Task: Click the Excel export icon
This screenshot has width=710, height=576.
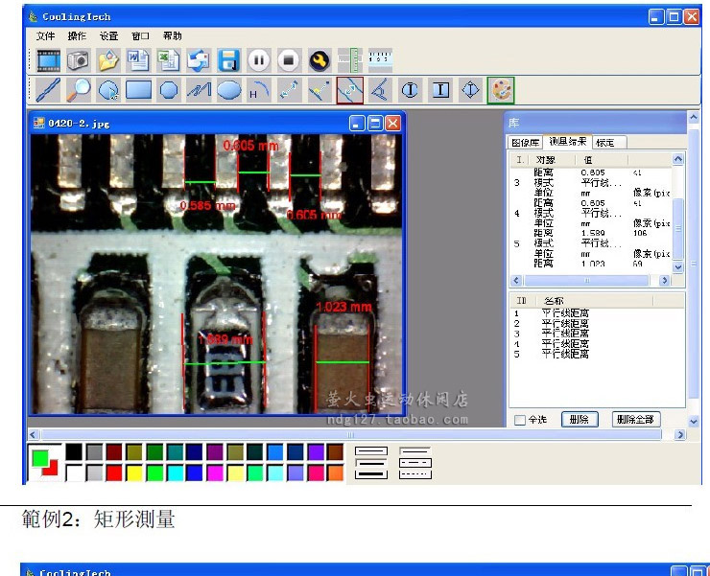Action: coord(169,60)
